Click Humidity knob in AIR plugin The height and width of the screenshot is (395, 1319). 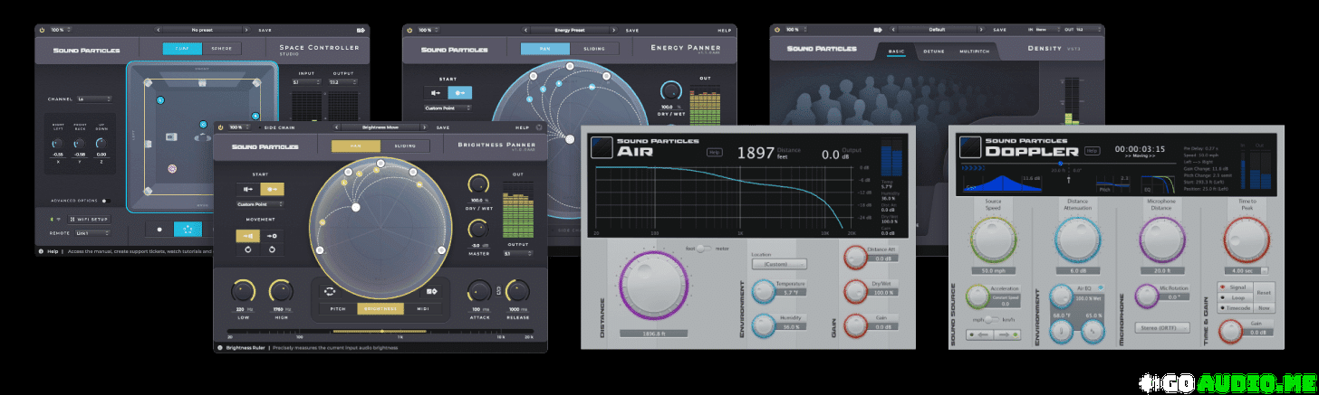point(764,324)
